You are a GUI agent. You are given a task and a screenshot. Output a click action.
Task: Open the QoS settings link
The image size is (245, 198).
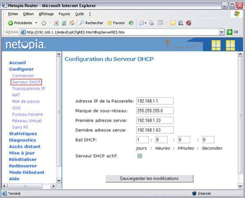16,108
